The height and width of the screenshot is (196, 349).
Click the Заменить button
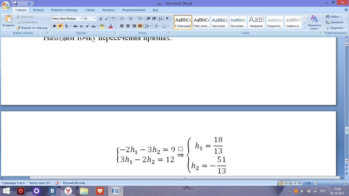pos(334,22)
